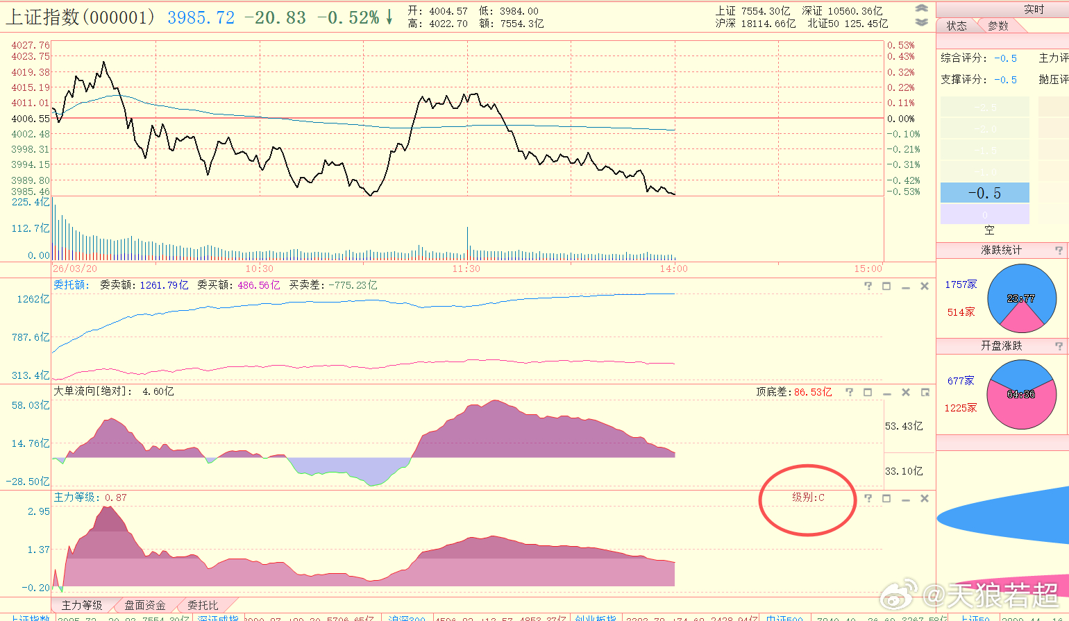This screenshot has width=1069, height=621.
Task: Click the 委卖额 1261.79亿 value
Action: pyautogui.click(x=165, y=285)
